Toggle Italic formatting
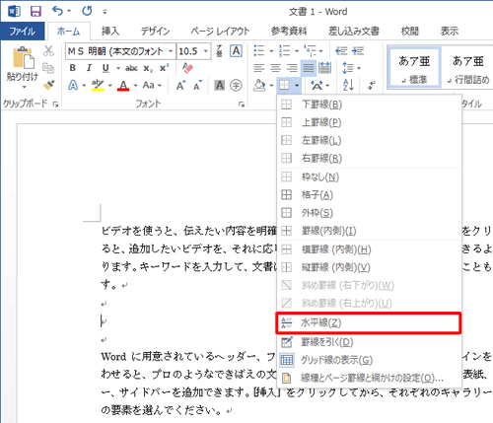Image resolution: width=493 pixels, height=423 pixels. click(89, 68)
